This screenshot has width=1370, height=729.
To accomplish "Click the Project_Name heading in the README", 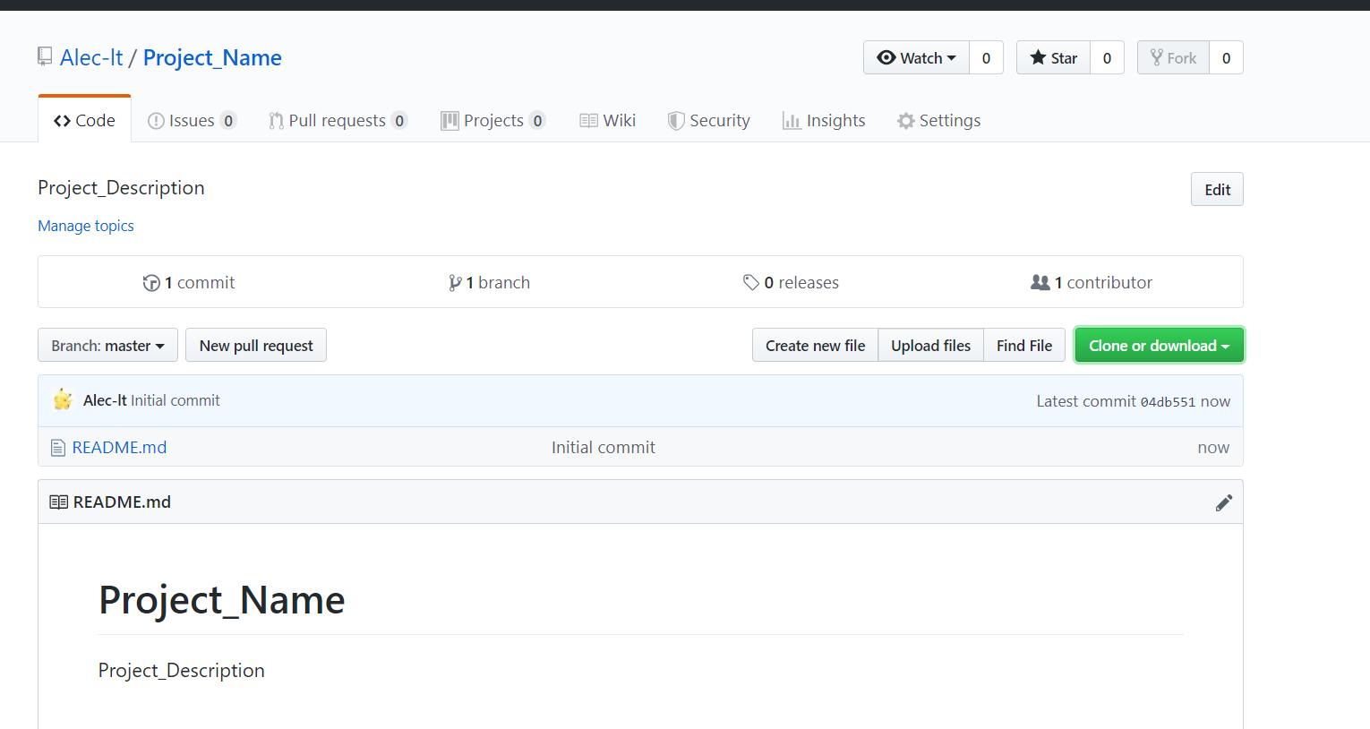I will click(222, 600).
